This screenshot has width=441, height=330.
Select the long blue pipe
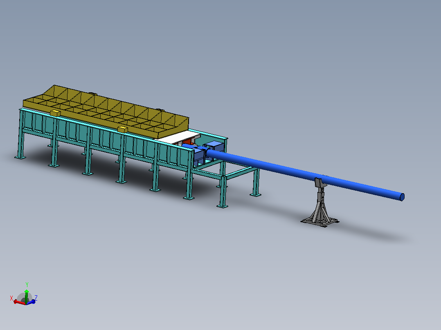point(305,174)
